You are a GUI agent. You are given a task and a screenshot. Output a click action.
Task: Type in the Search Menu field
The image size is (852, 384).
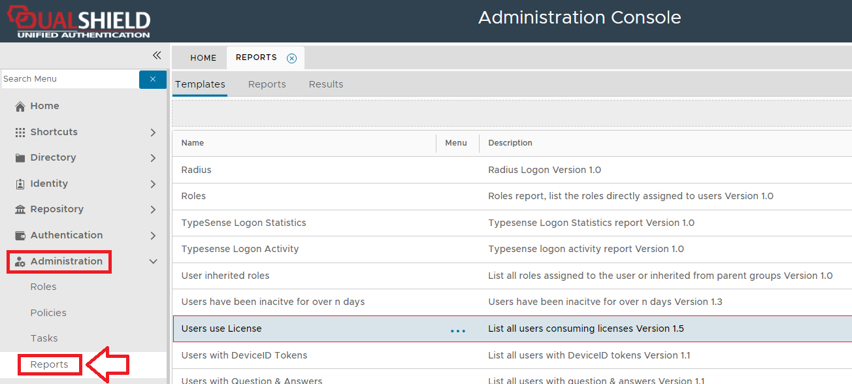tap(69, 79)
